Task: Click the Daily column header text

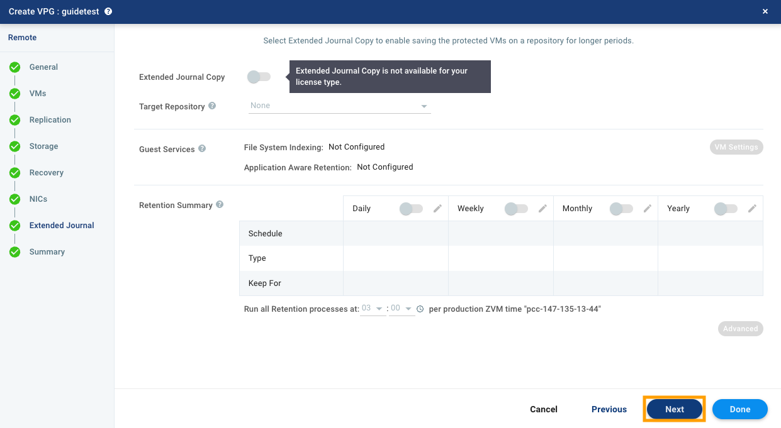Action: coord(362,209)
